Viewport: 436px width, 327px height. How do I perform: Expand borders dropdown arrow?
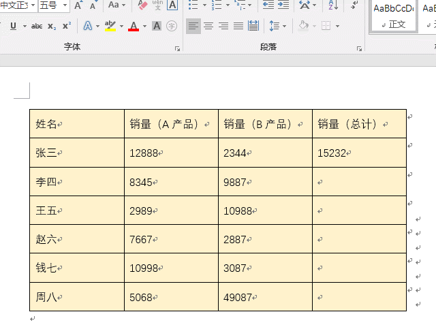337,27
